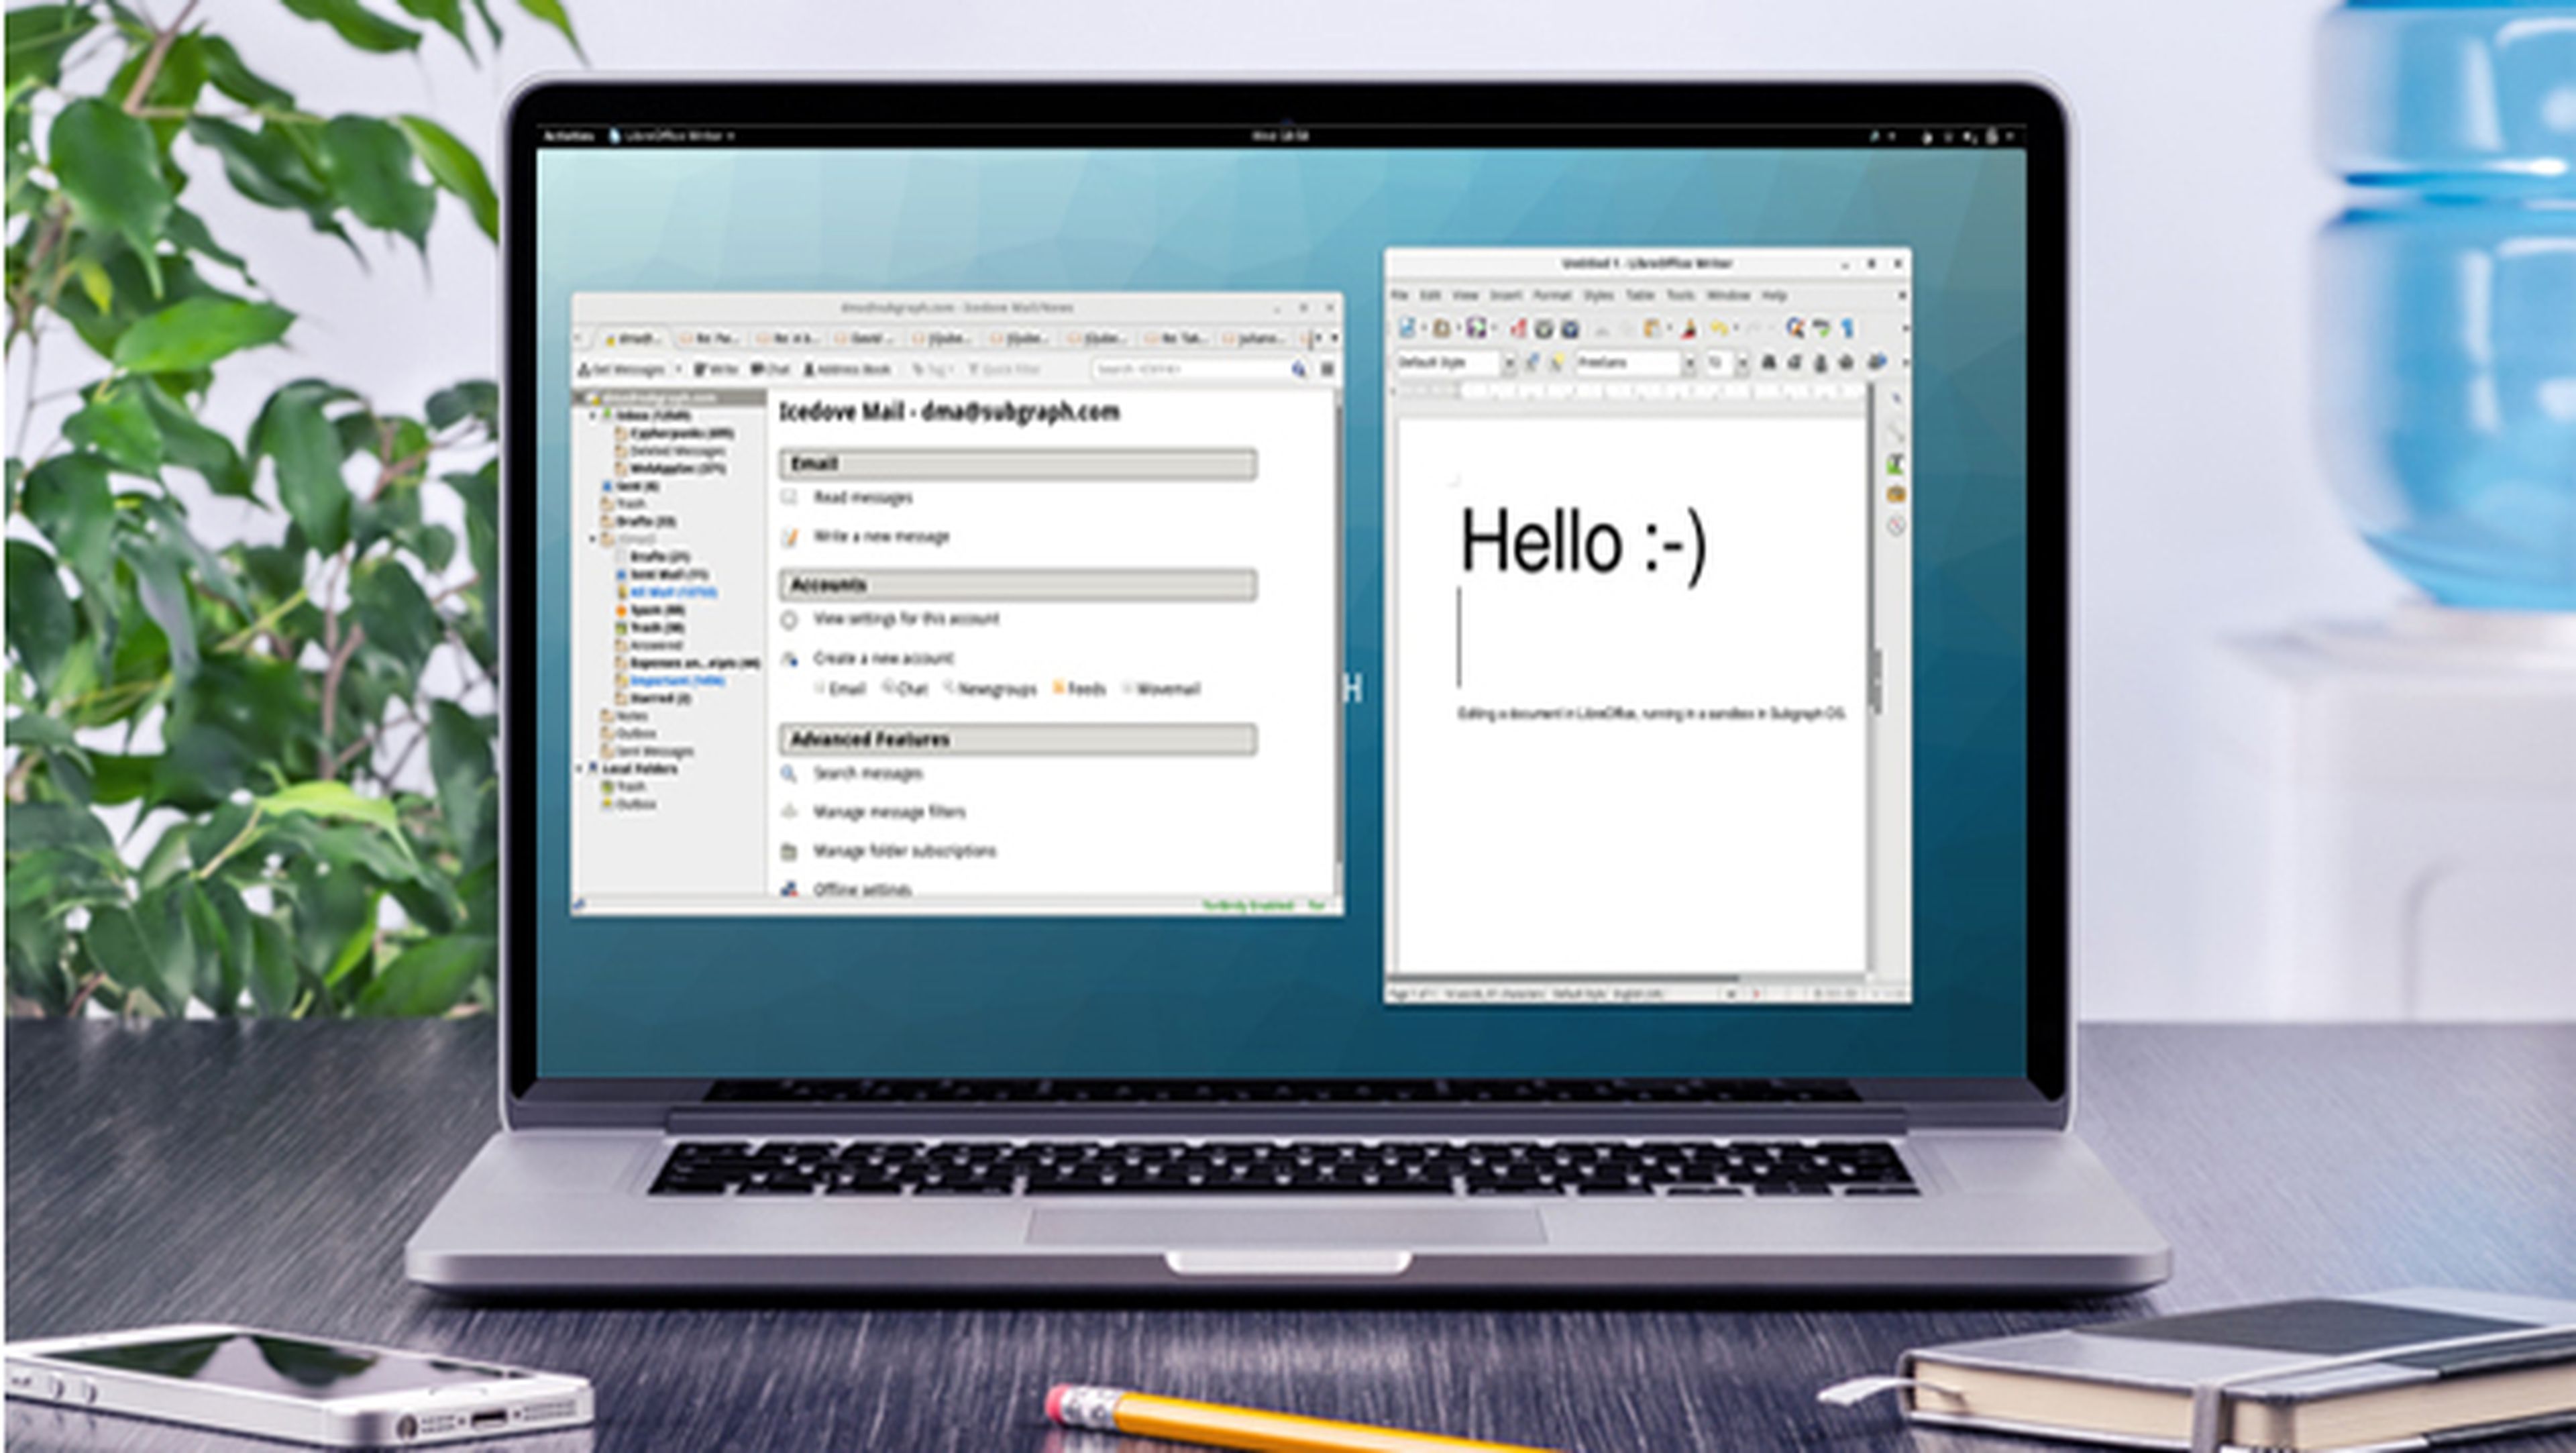Collapse the Inbox folder tree
This screenshot has width=2576, height=1453.
[592, 415]
